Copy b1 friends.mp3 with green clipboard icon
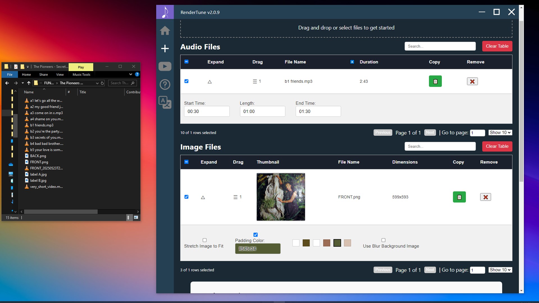The image size is (539, 303). (435, 81)
